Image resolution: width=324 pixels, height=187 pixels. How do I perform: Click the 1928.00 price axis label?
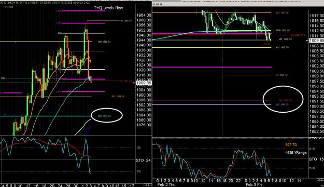pos(144,60)
